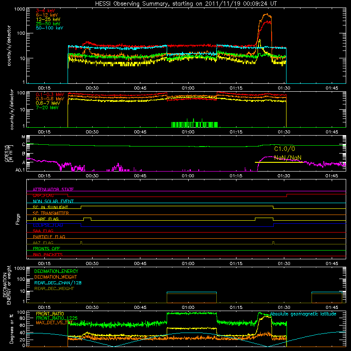Click the Absolute geomagnetic latitude label

[303, 314]
